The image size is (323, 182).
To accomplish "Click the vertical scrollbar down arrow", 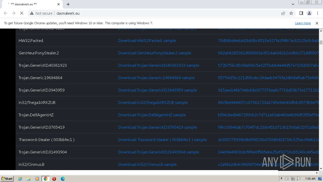I will click(321, 168).
